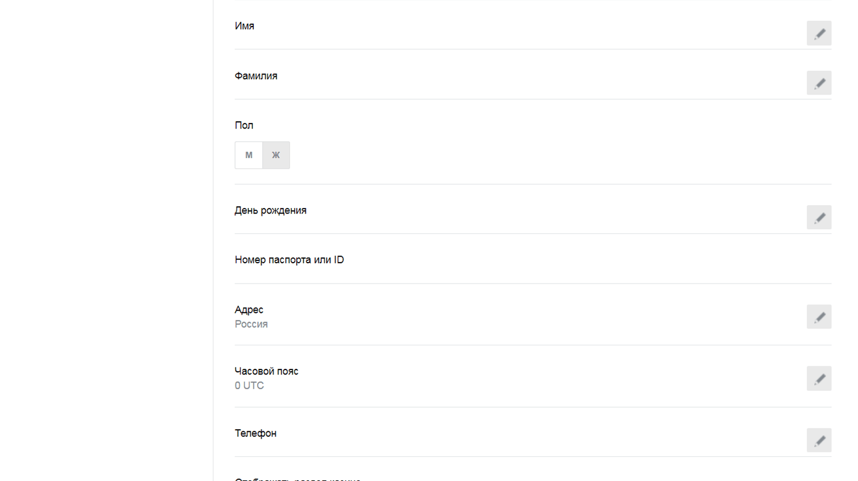Click the 0 UTC timezone value
Viewport: 858px width, 481px height.
coord(249,386)
